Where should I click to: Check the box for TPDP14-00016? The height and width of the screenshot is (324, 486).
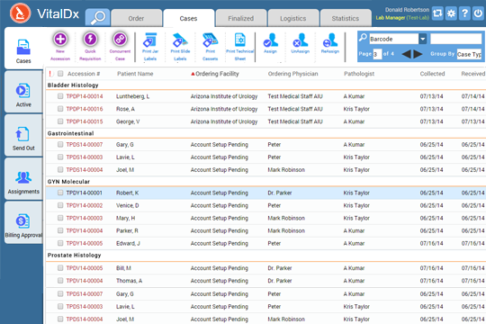[60, 109]
